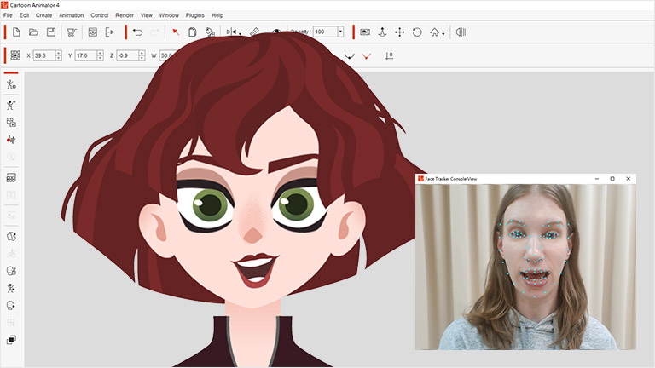Increase the X position value stepper
The width and height of the screenshot is (655, 368).
pos(61,53)
